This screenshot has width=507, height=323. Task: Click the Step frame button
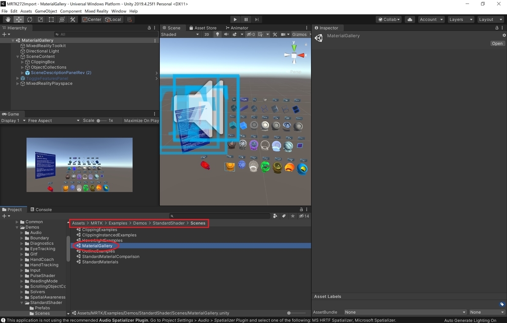click(x=256, y=19)
